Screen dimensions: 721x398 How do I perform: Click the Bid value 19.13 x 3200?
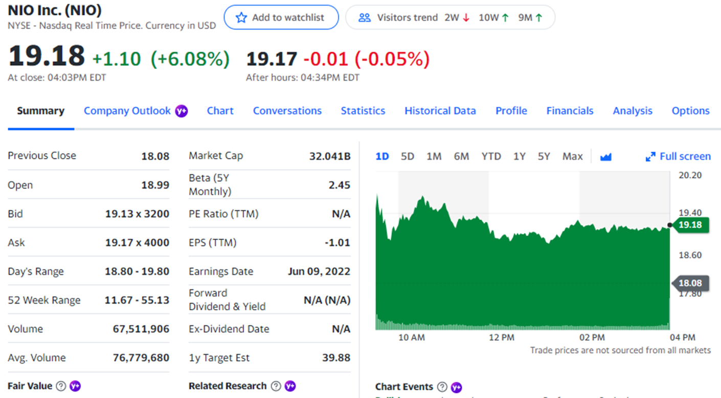[x=137, y=214]
